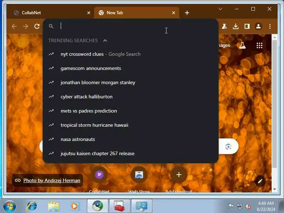Click page scrollbar up arrow
The image size is (284, 213).
[274, 38]
